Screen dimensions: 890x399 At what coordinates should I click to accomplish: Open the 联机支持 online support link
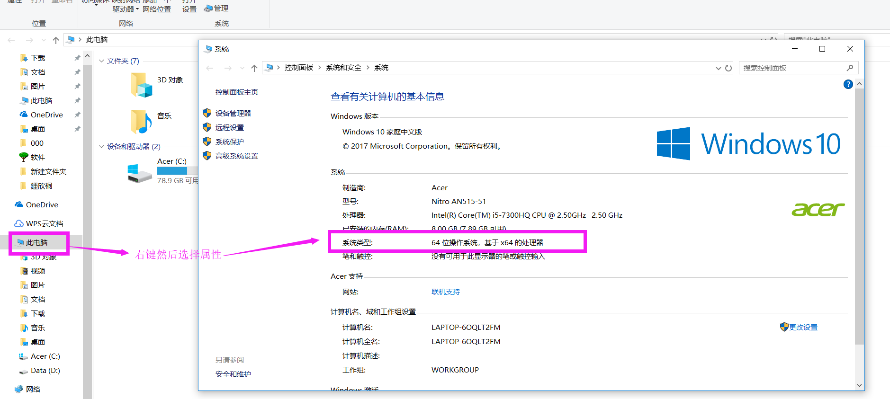coord(446,292)
